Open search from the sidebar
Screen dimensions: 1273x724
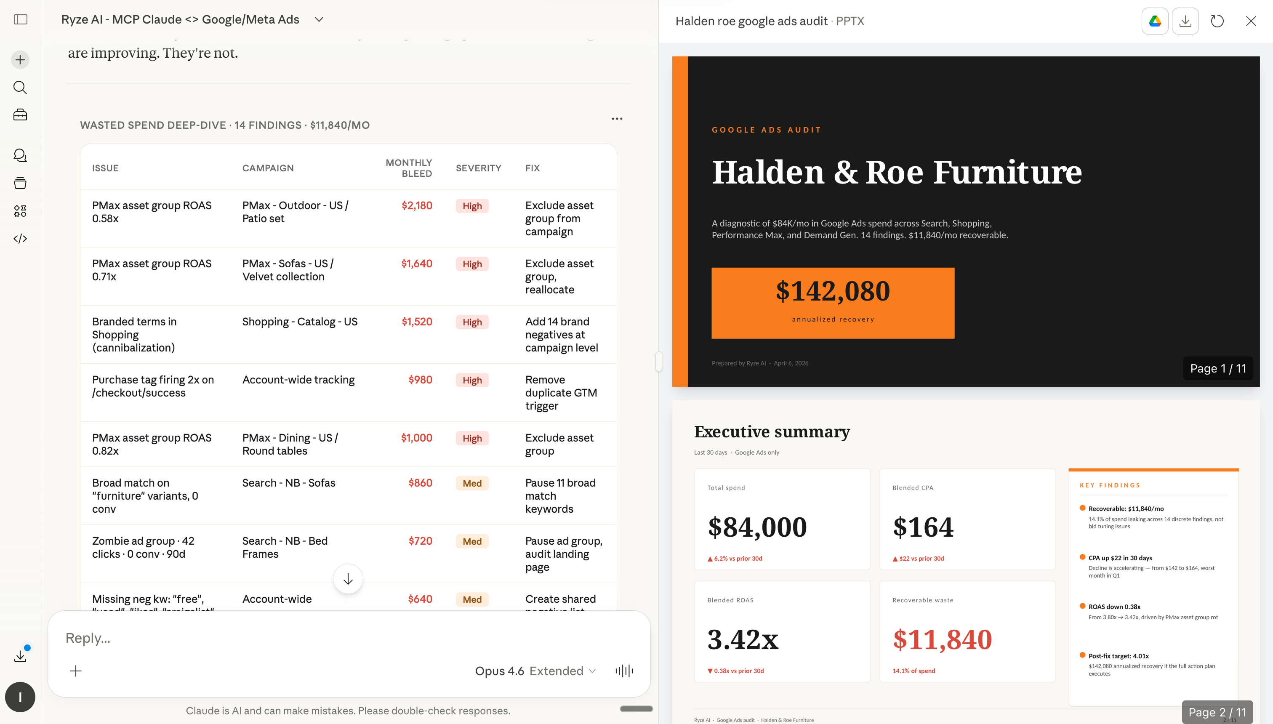pyautogui.click(x=20, y=88)
